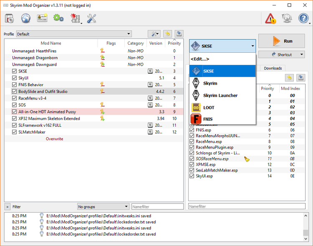Click the mod list restore backup icon
Screen dimensions: 313x246
(x=167, y=34)
